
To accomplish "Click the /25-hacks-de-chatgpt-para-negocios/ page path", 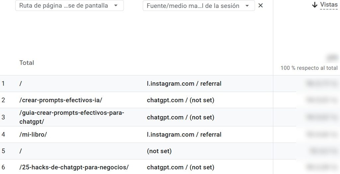I will [74, 167].
